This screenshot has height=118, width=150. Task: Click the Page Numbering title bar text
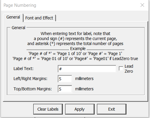click(20, 5)
